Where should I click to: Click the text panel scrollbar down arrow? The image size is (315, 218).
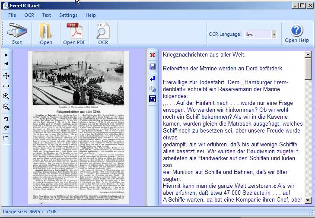coord(308,200)
